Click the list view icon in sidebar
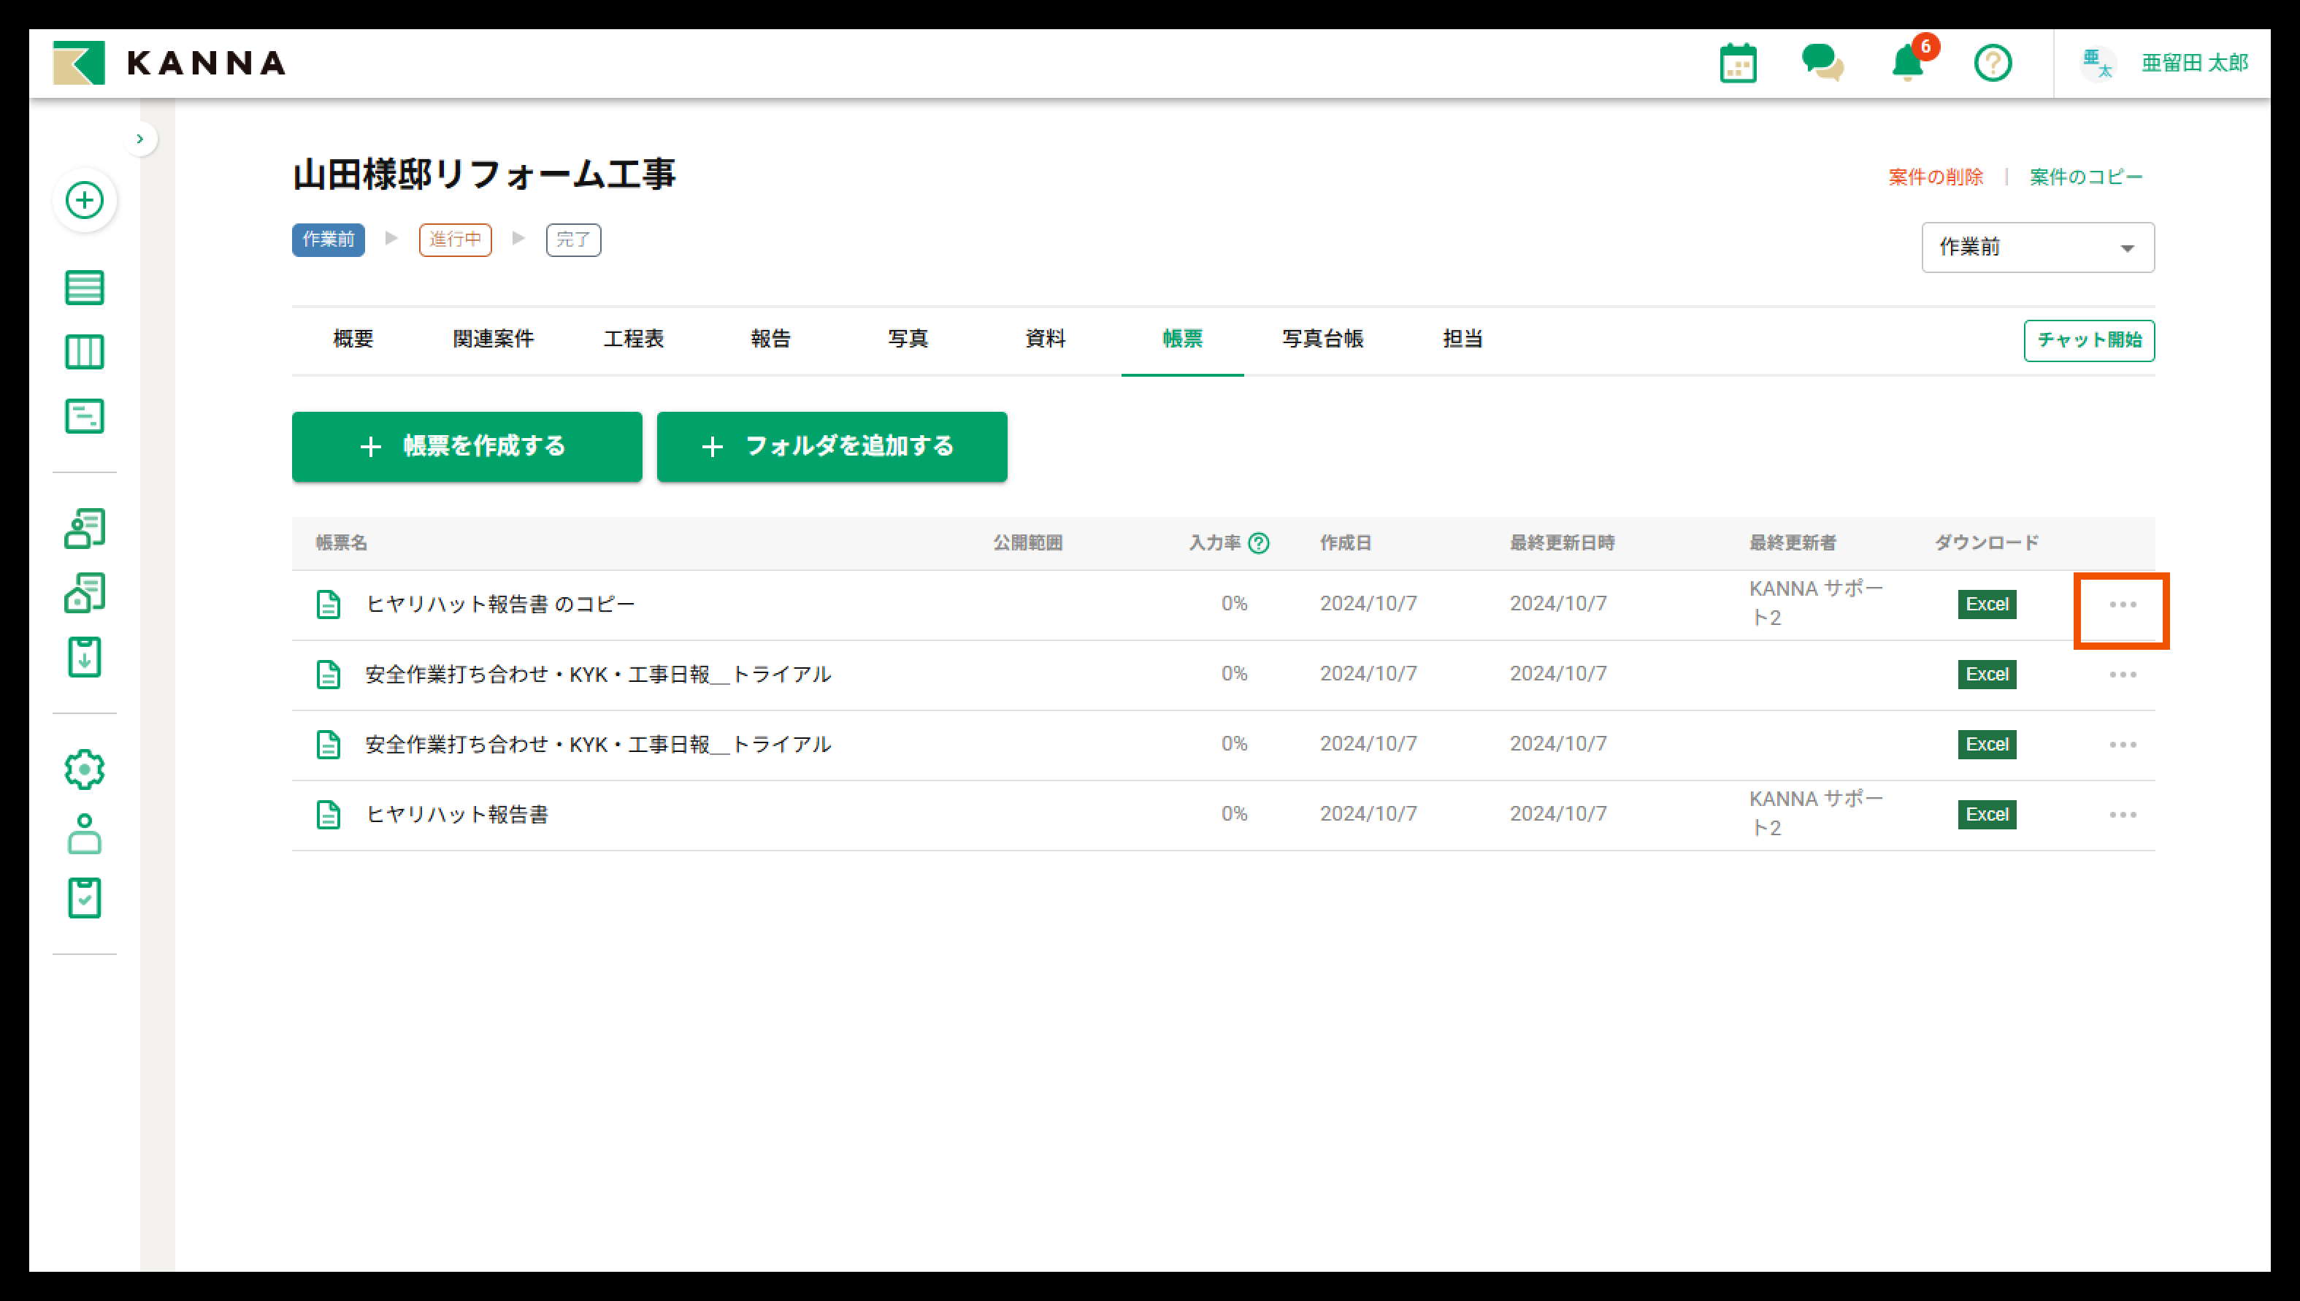The width and height of the screenshot is (2300, 1301). (x=85, y=288)
